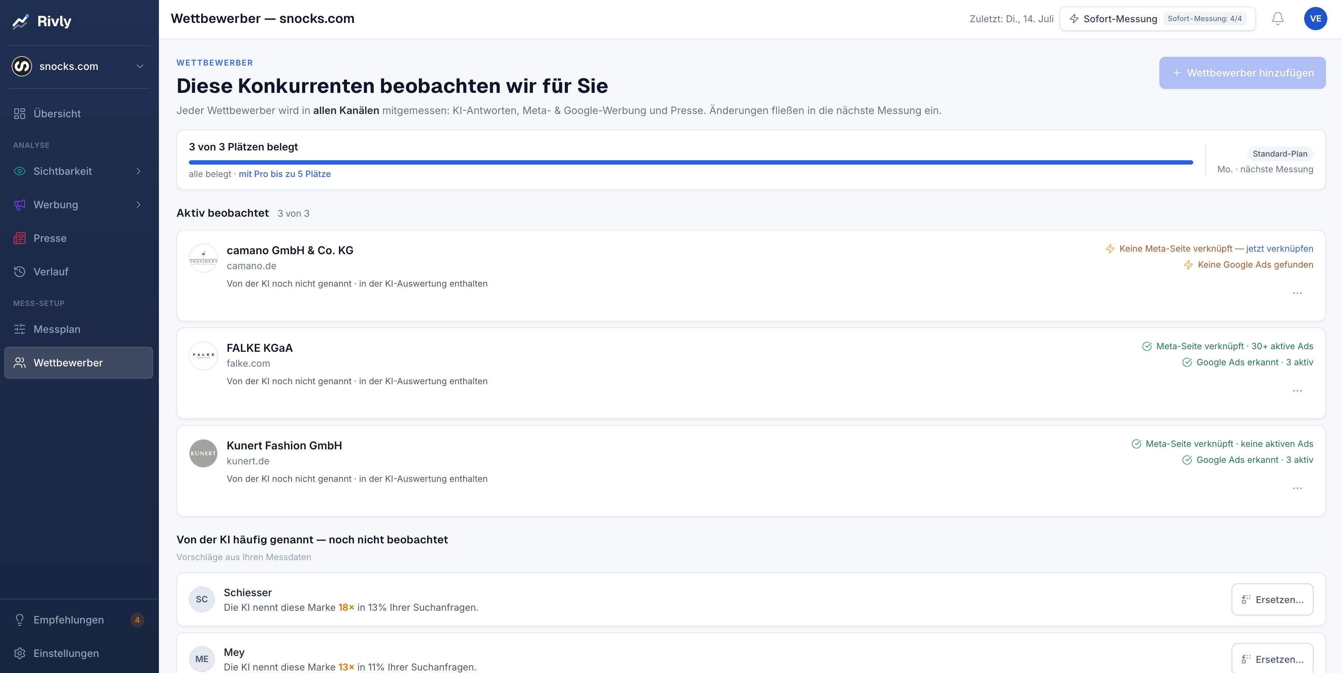1342x673 pixels.
Task: Open Empfehlungen in the sidebar
Action: pos(79,619)
